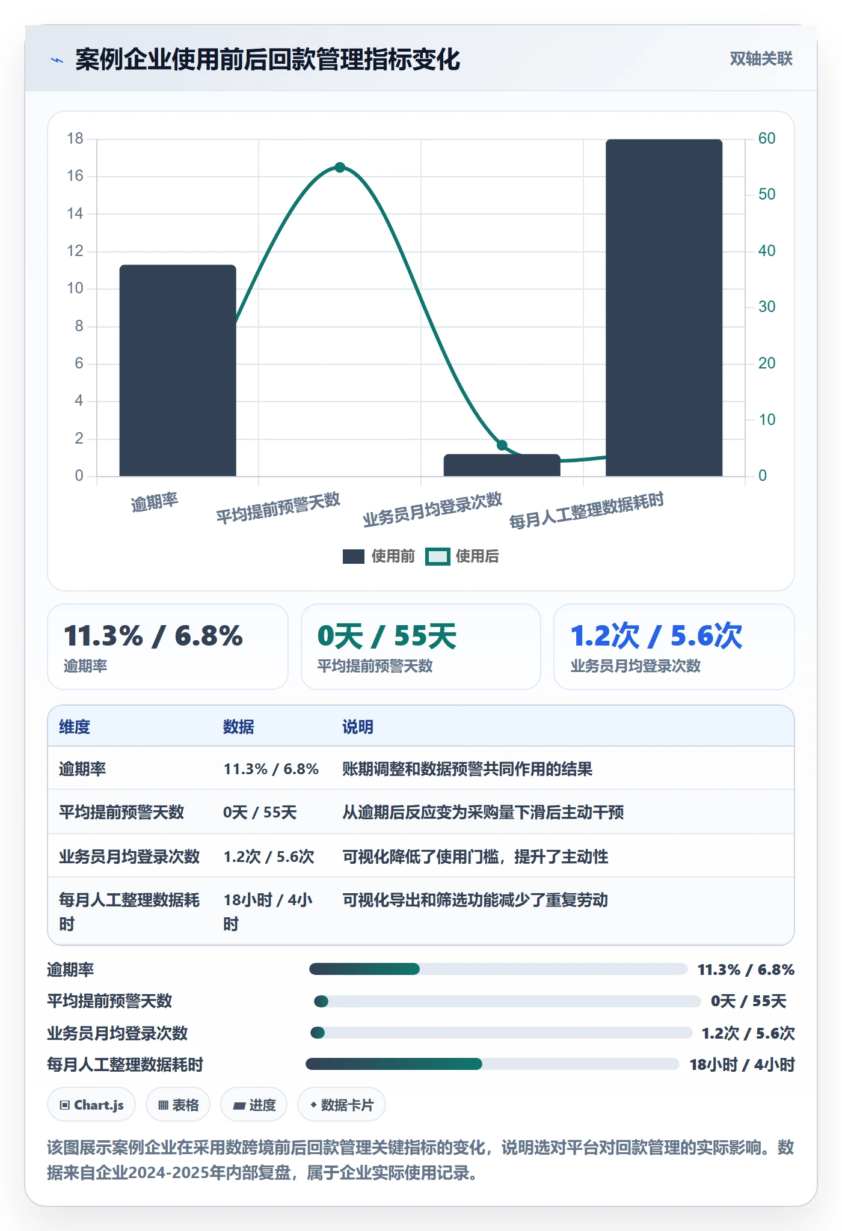Image resolution: width=842 pixels, height=1231 pixels.
Task: Click progress value 18小时 / 4小时 at right
Action: coord(742,1065)
